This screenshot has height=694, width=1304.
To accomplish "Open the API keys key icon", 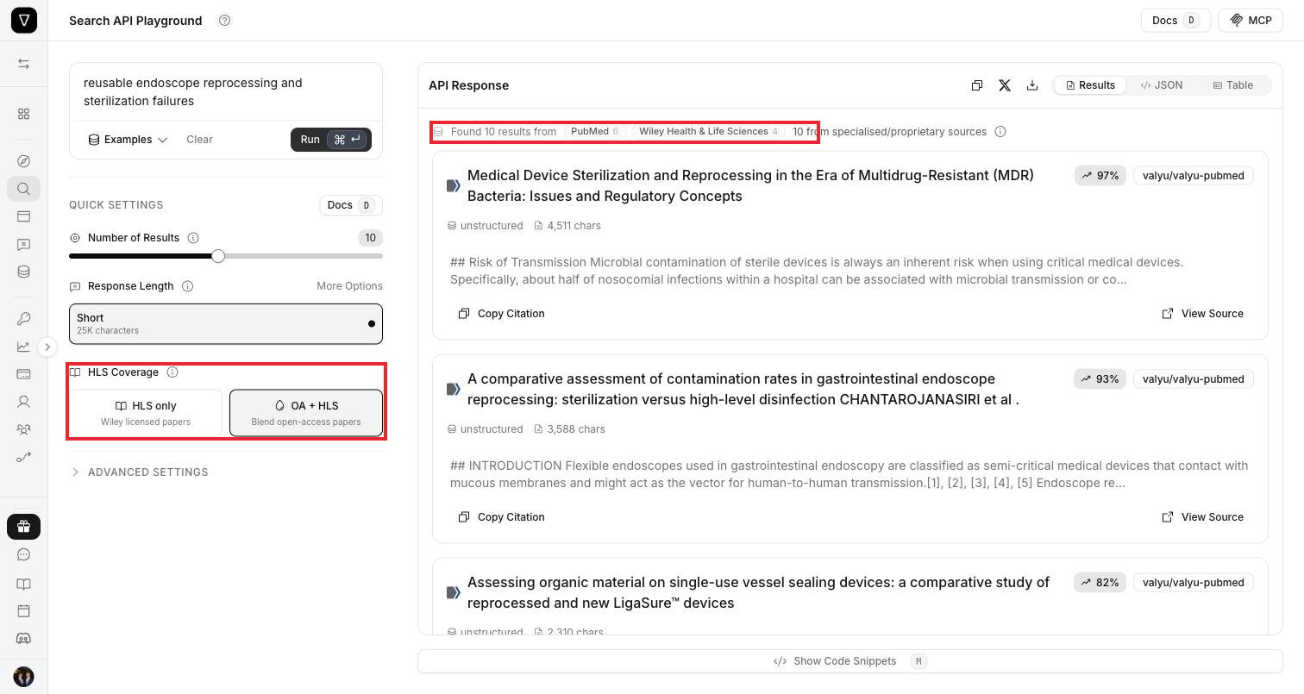I will pos(24,319).
